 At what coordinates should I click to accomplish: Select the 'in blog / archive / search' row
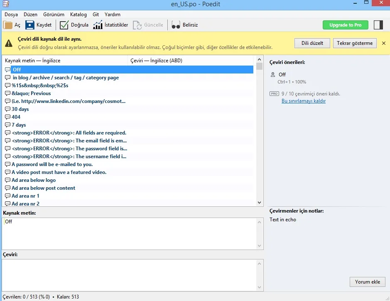tap(129, 78)
